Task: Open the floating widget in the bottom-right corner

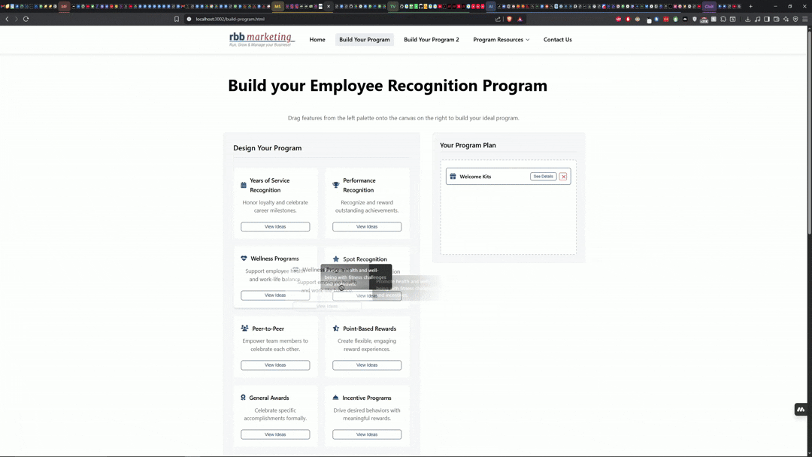Action: coord(800,409)
